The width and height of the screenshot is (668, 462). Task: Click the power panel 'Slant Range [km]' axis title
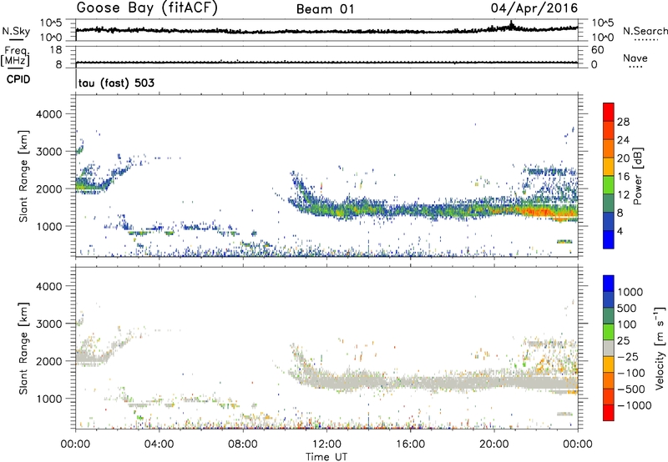coord(23,176)
